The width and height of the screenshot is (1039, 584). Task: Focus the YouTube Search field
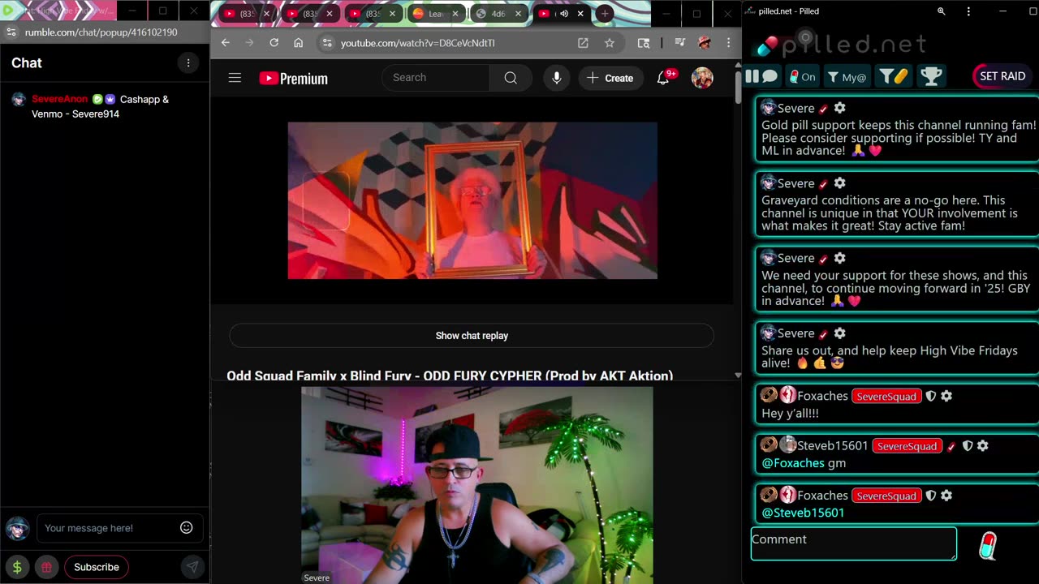[x=436, y=78]
